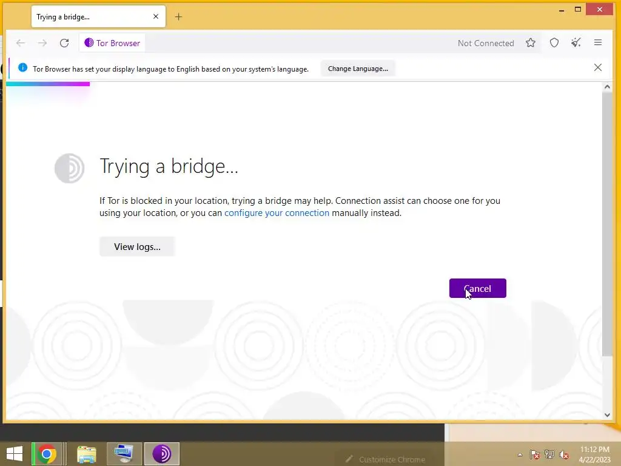
Task: Bookmark this page with the star icon
Action: pos(531,43)
